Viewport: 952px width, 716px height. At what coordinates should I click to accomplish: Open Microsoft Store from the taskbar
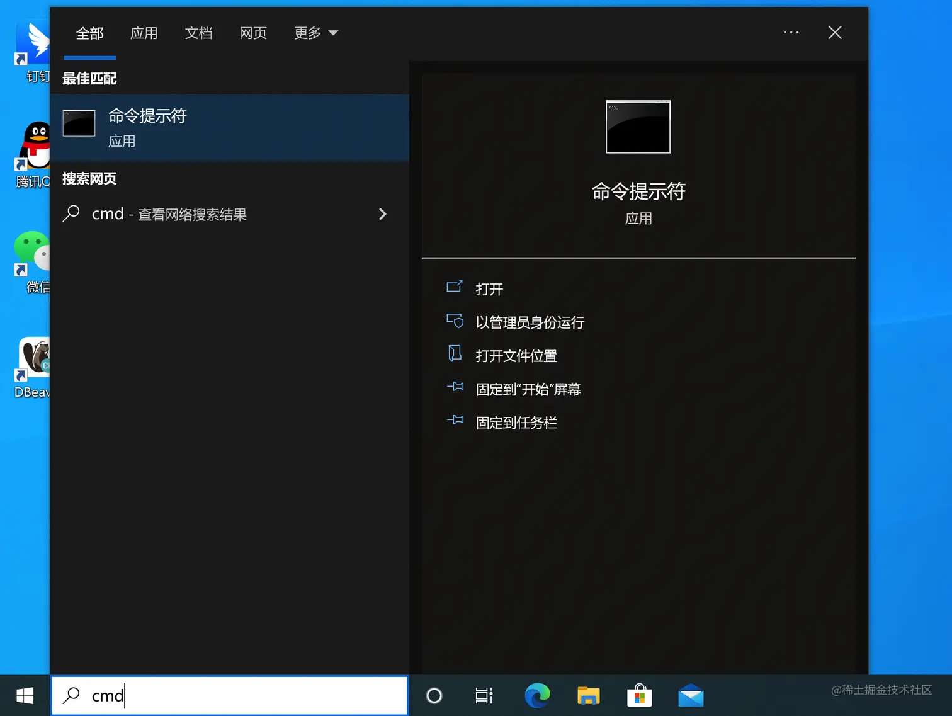coord(639,696)
